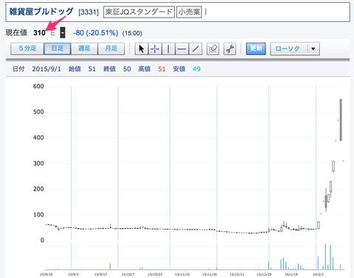The height and width of the screenshot is (278, 354).
Task: Click the tall gray candlestick near 500
Action: [x=341, y=120]
